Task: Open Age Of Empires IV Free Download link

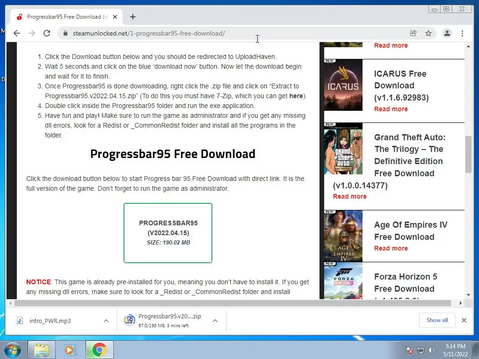Action: coord(411,231)
